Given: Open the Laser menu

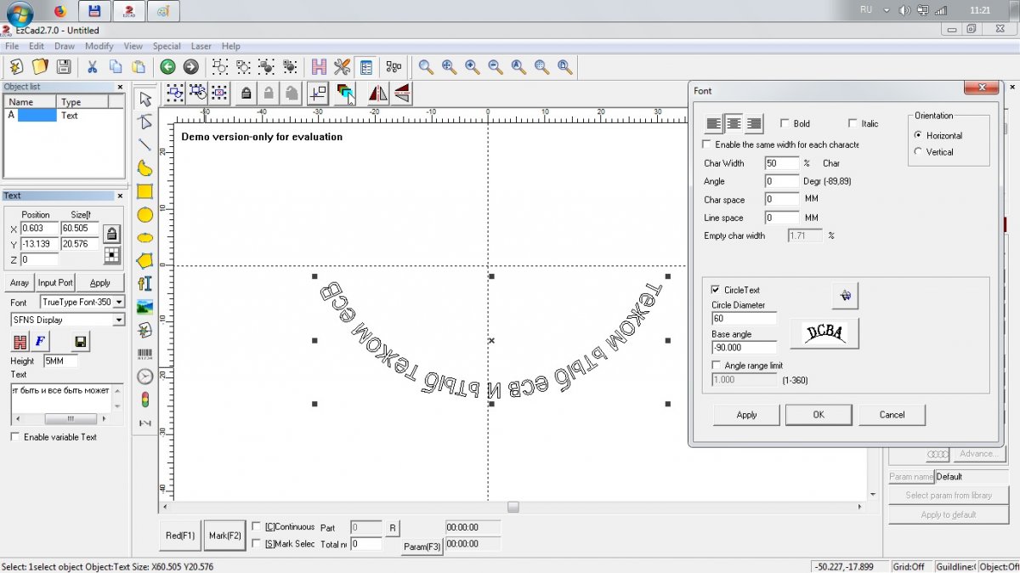Looking at the screenshot, I should (201, 46).
